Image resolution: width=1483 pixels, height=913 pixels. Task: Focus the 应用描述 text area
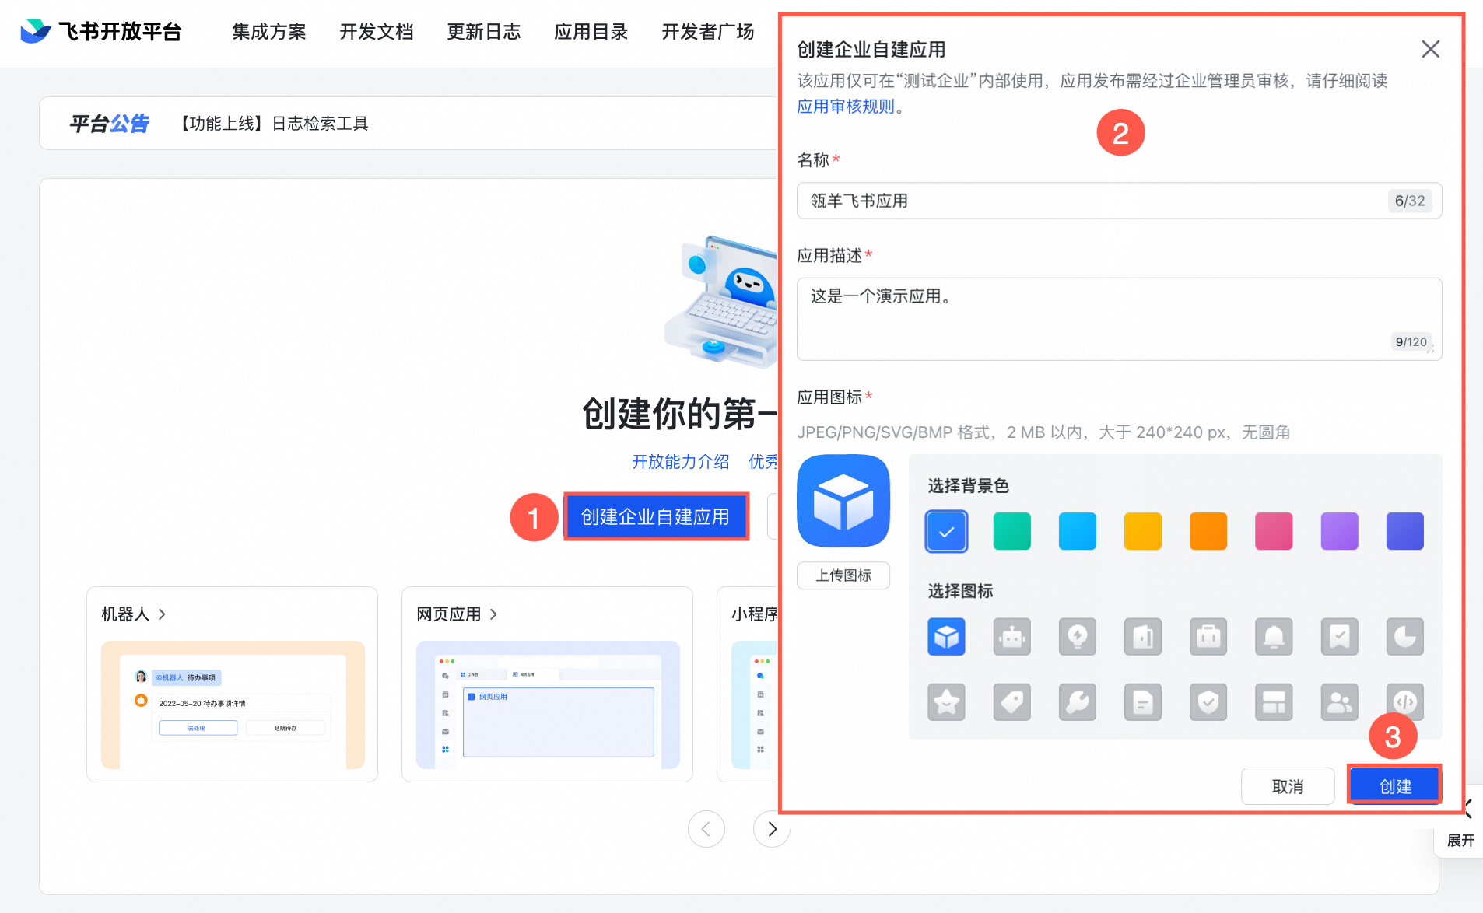coord(1119,319)
